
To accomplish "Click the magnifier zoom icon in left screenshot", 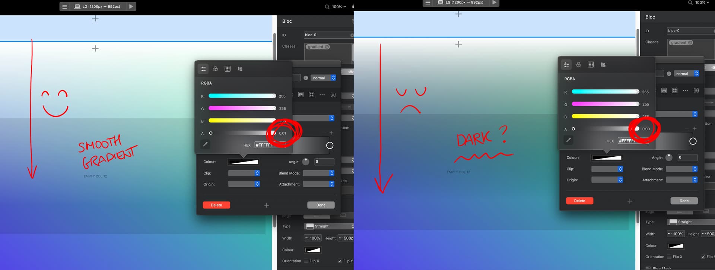I will 327,7.
